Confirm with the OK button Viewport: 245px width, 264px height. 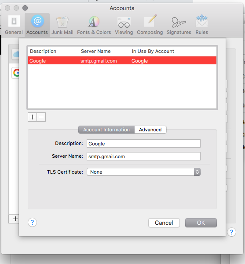[x=201, y=223]
